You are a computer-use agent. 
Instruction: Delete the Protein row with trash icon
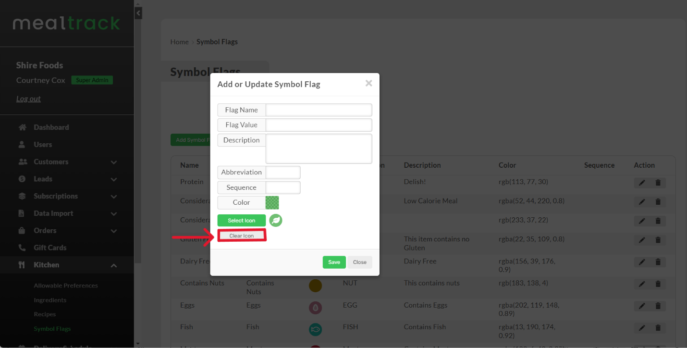[658, 183]
